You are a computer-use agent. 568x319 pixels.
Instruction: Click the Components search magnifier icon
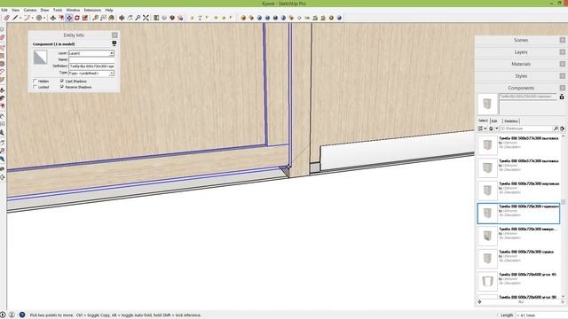(x=556, y=128)
